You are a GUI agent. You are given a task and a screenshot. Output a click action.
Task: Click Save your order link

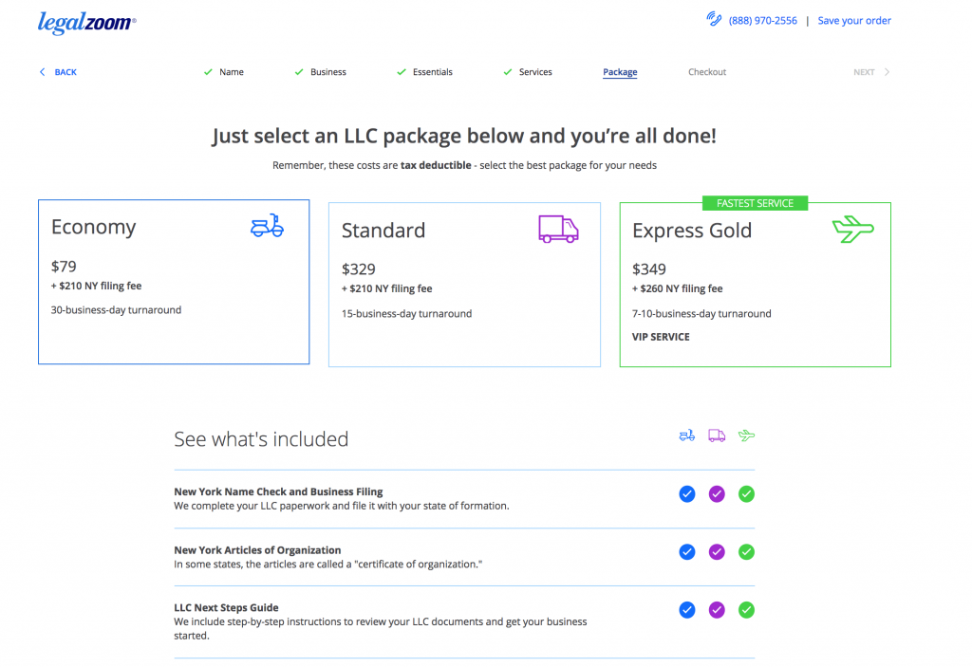854,21
